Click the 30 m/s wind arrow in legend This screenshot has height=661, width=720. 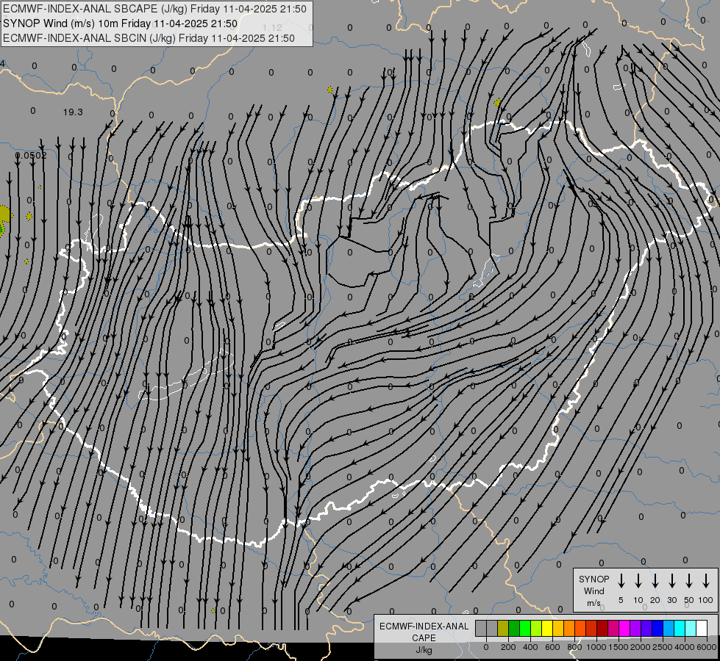tap(671, 581)
